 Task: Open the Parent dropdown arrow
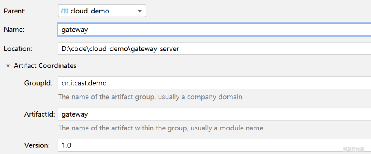click(x=139, y=11)
